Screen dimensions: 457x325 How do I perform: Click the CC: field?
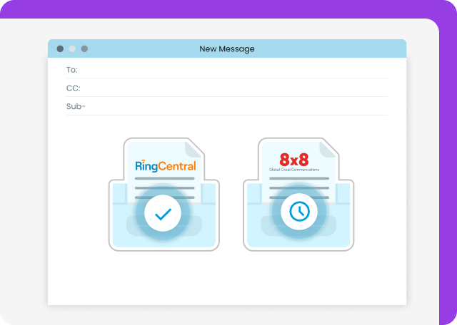pos(227,88)
